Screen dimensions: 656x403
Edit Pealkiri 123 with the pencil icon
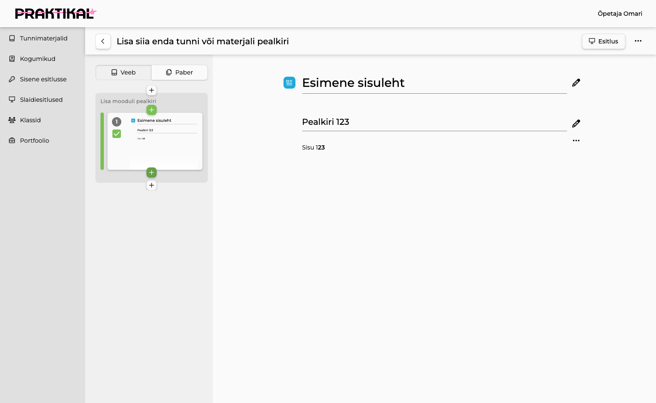pos(576,124)
